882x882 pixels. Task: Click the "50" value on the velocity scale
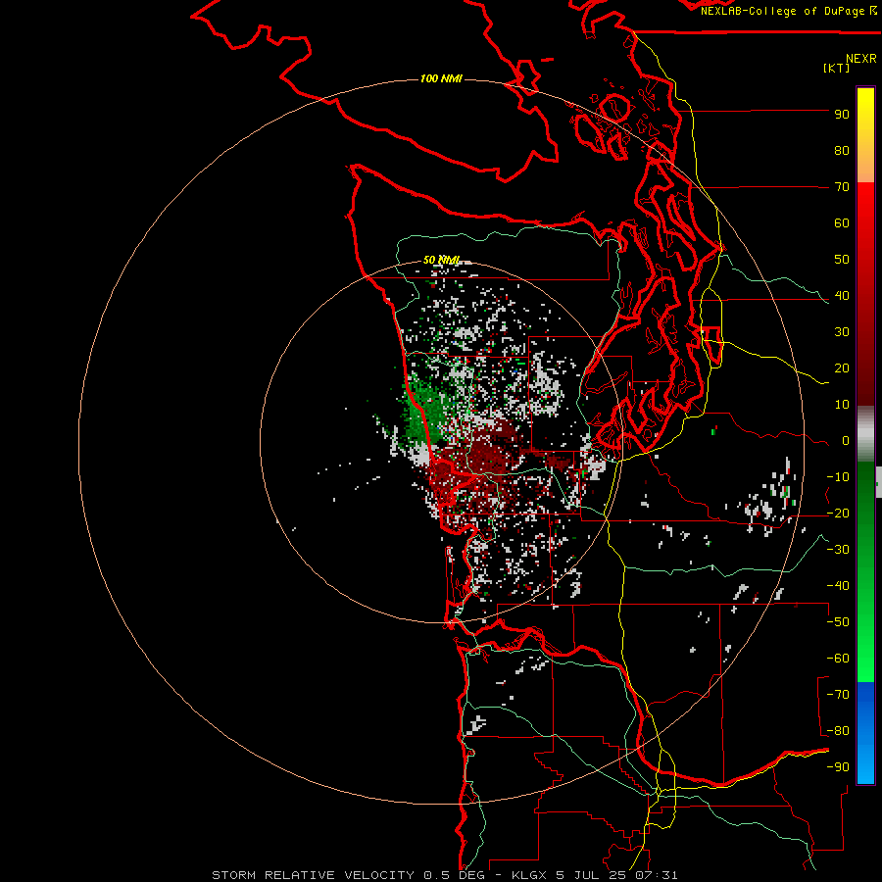(842, 260)
